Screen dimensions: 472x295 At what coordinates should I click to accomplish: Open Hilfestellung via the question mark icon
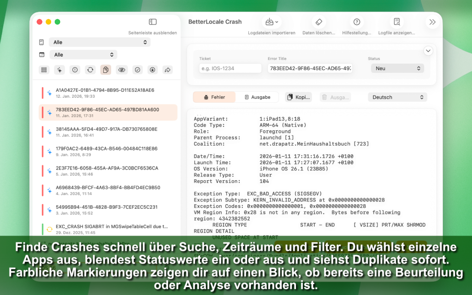pos(357,22)
